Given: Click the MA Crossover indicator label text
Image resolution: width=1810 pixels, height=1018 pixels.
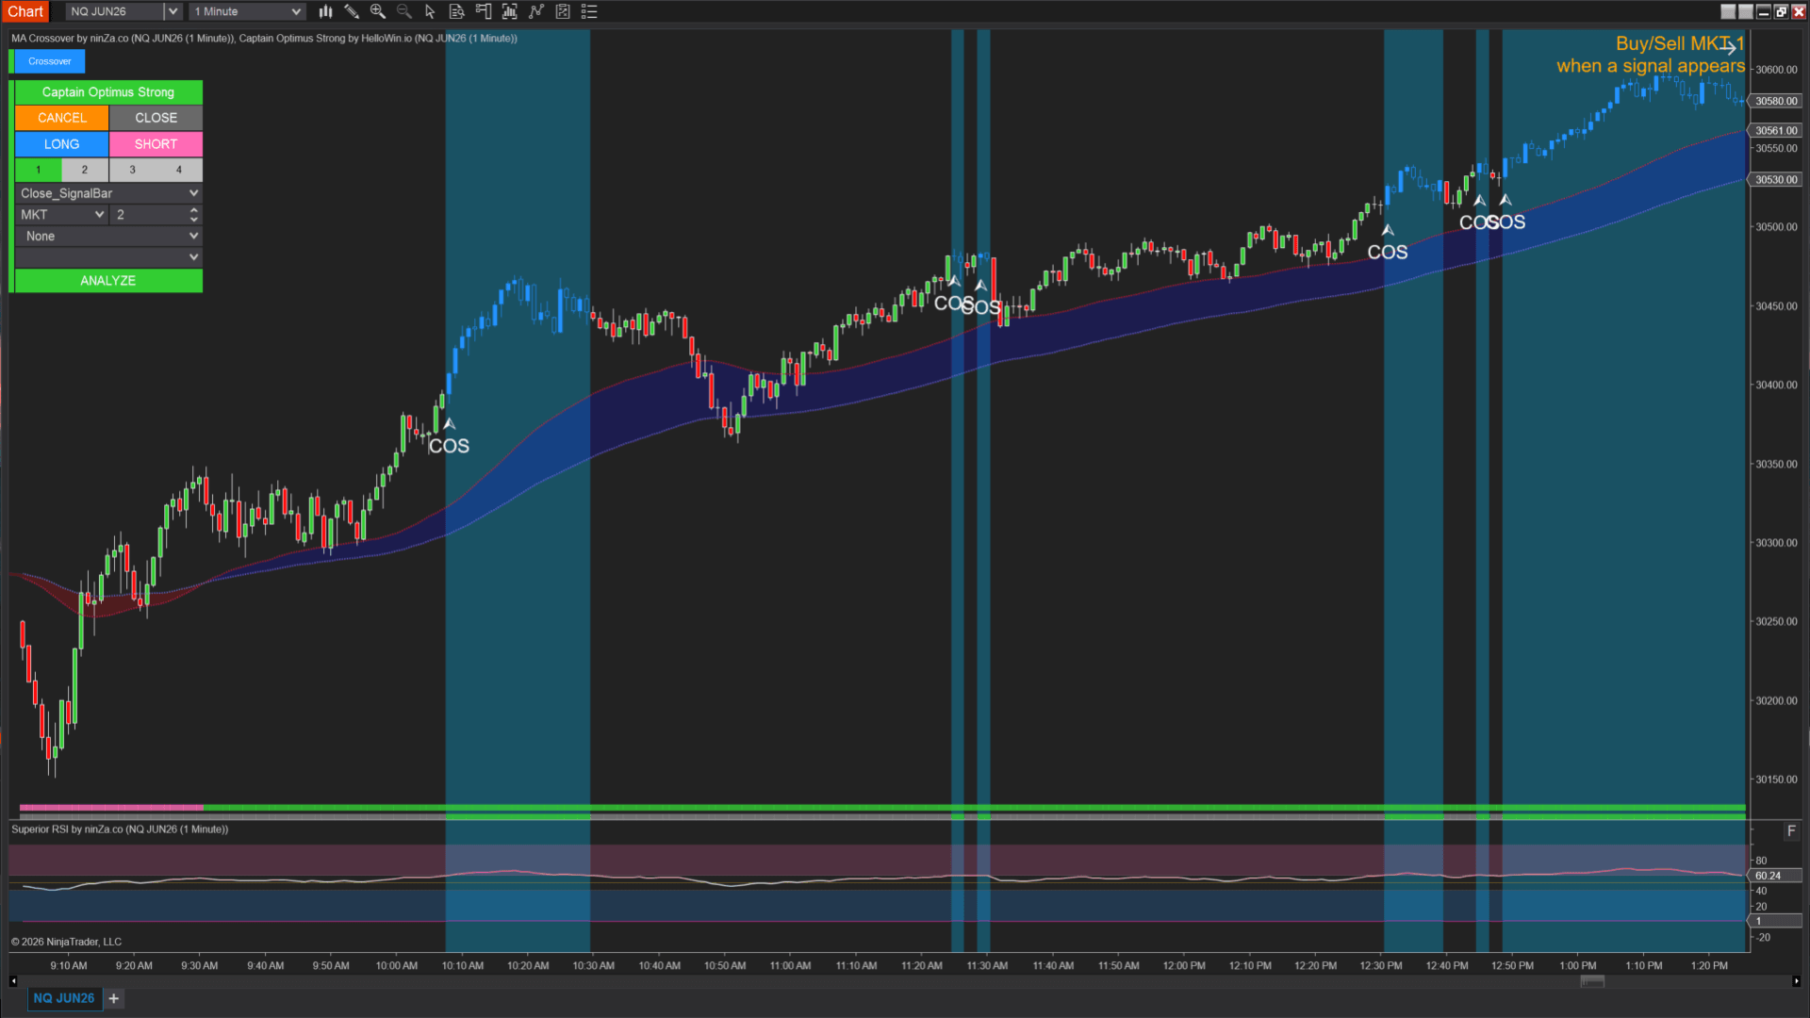Looking at the screenshot, I should [123, 39].
